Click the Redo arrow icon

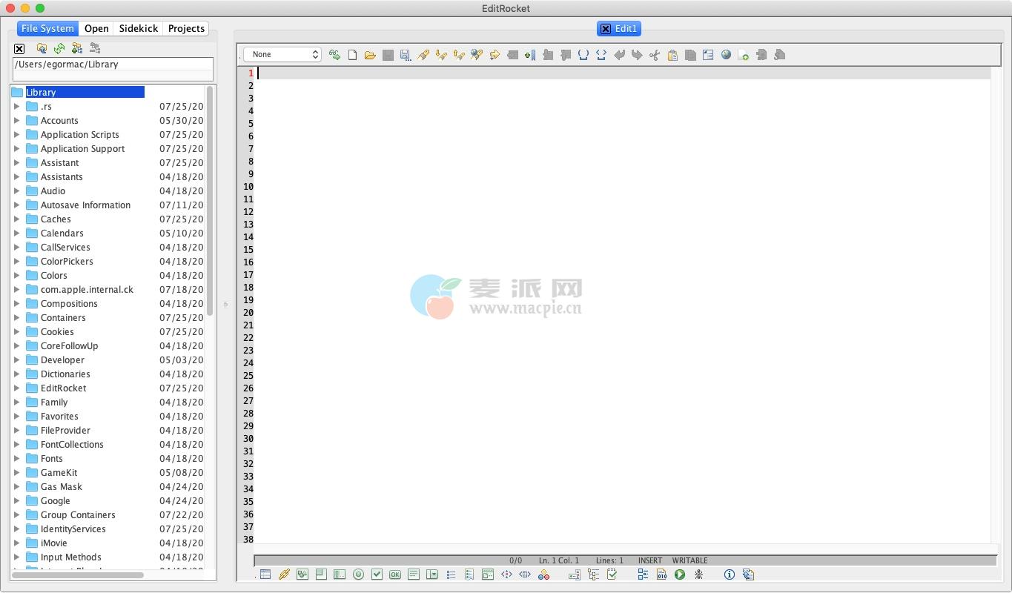637,55
